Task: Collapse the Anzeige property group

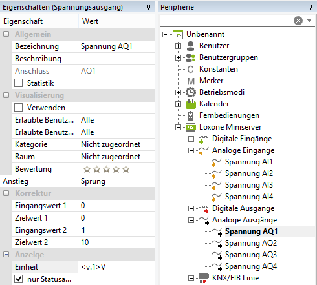Action: (x=6, y=255)
